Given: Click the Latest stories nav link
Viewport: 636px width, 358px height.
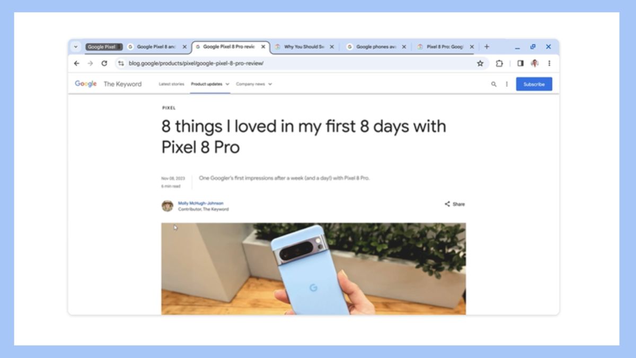Looking at the screenshot, I should pyautogui.click(x=172, y=84).
